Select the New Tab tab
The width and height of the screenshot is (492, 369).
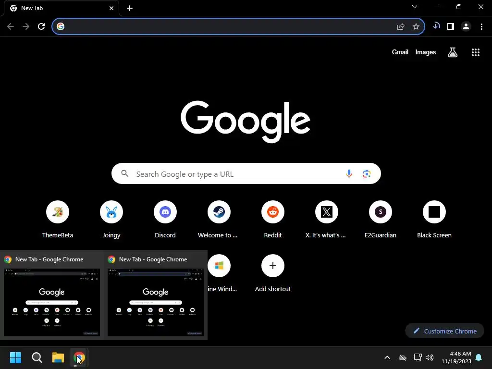(61, 8)
